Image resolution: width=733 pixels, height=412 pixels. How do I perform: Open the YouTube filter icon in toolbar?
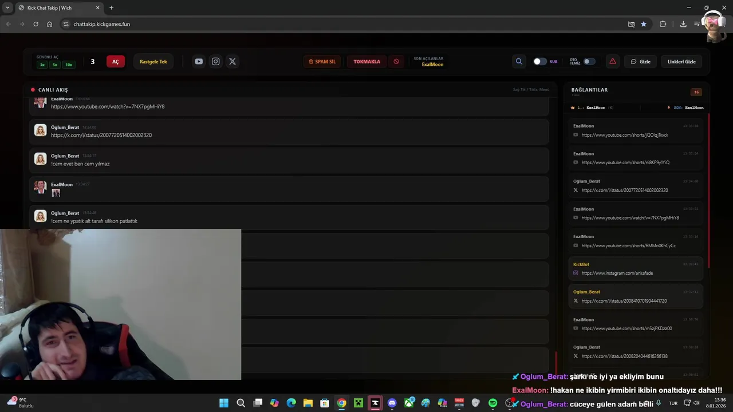(199, 61)
